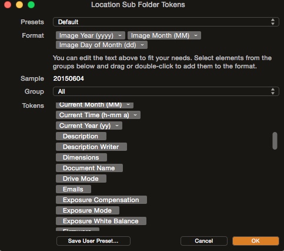284x251 pixels.
Task: Close the dialog with the red button
Action: point(8,5)
